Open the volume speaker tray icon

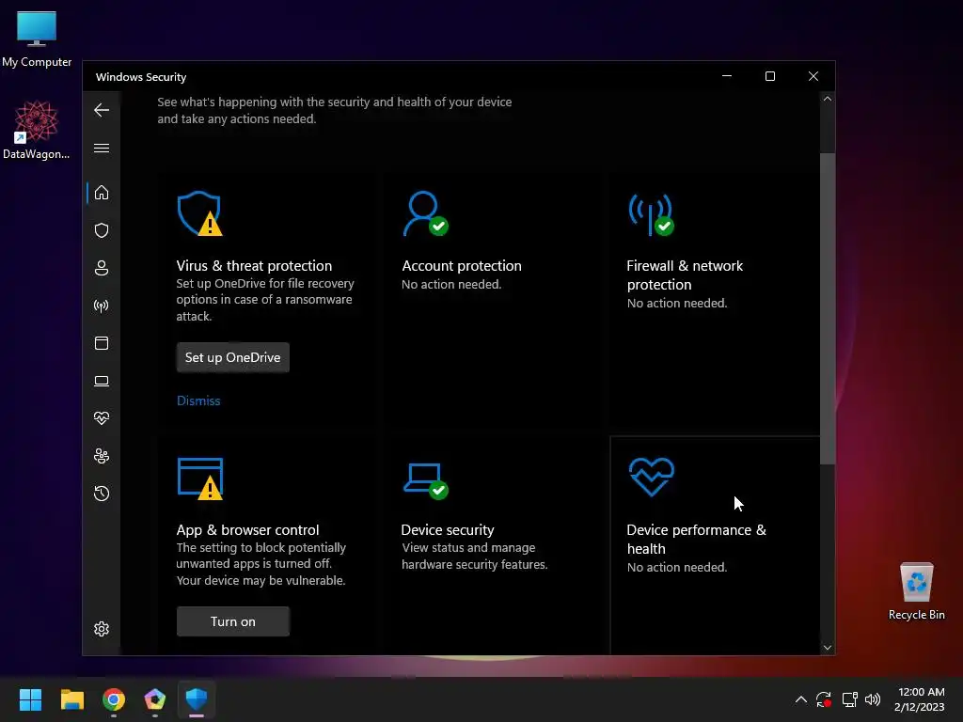[x=872, y=699]
